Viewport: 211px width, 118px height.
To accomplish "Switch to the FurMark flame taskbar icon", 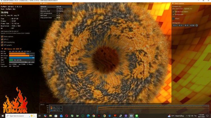I will (115, 116).
